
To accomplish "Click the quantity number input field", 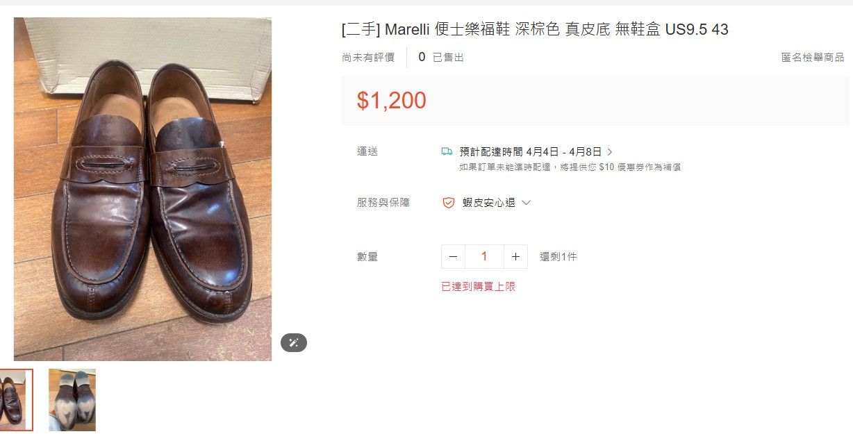I will click(x=484, y=257).
